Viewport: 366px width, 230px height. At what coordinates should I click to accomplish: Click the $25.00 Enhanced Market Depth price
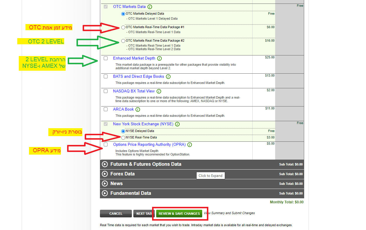click(x=270, y=58)
